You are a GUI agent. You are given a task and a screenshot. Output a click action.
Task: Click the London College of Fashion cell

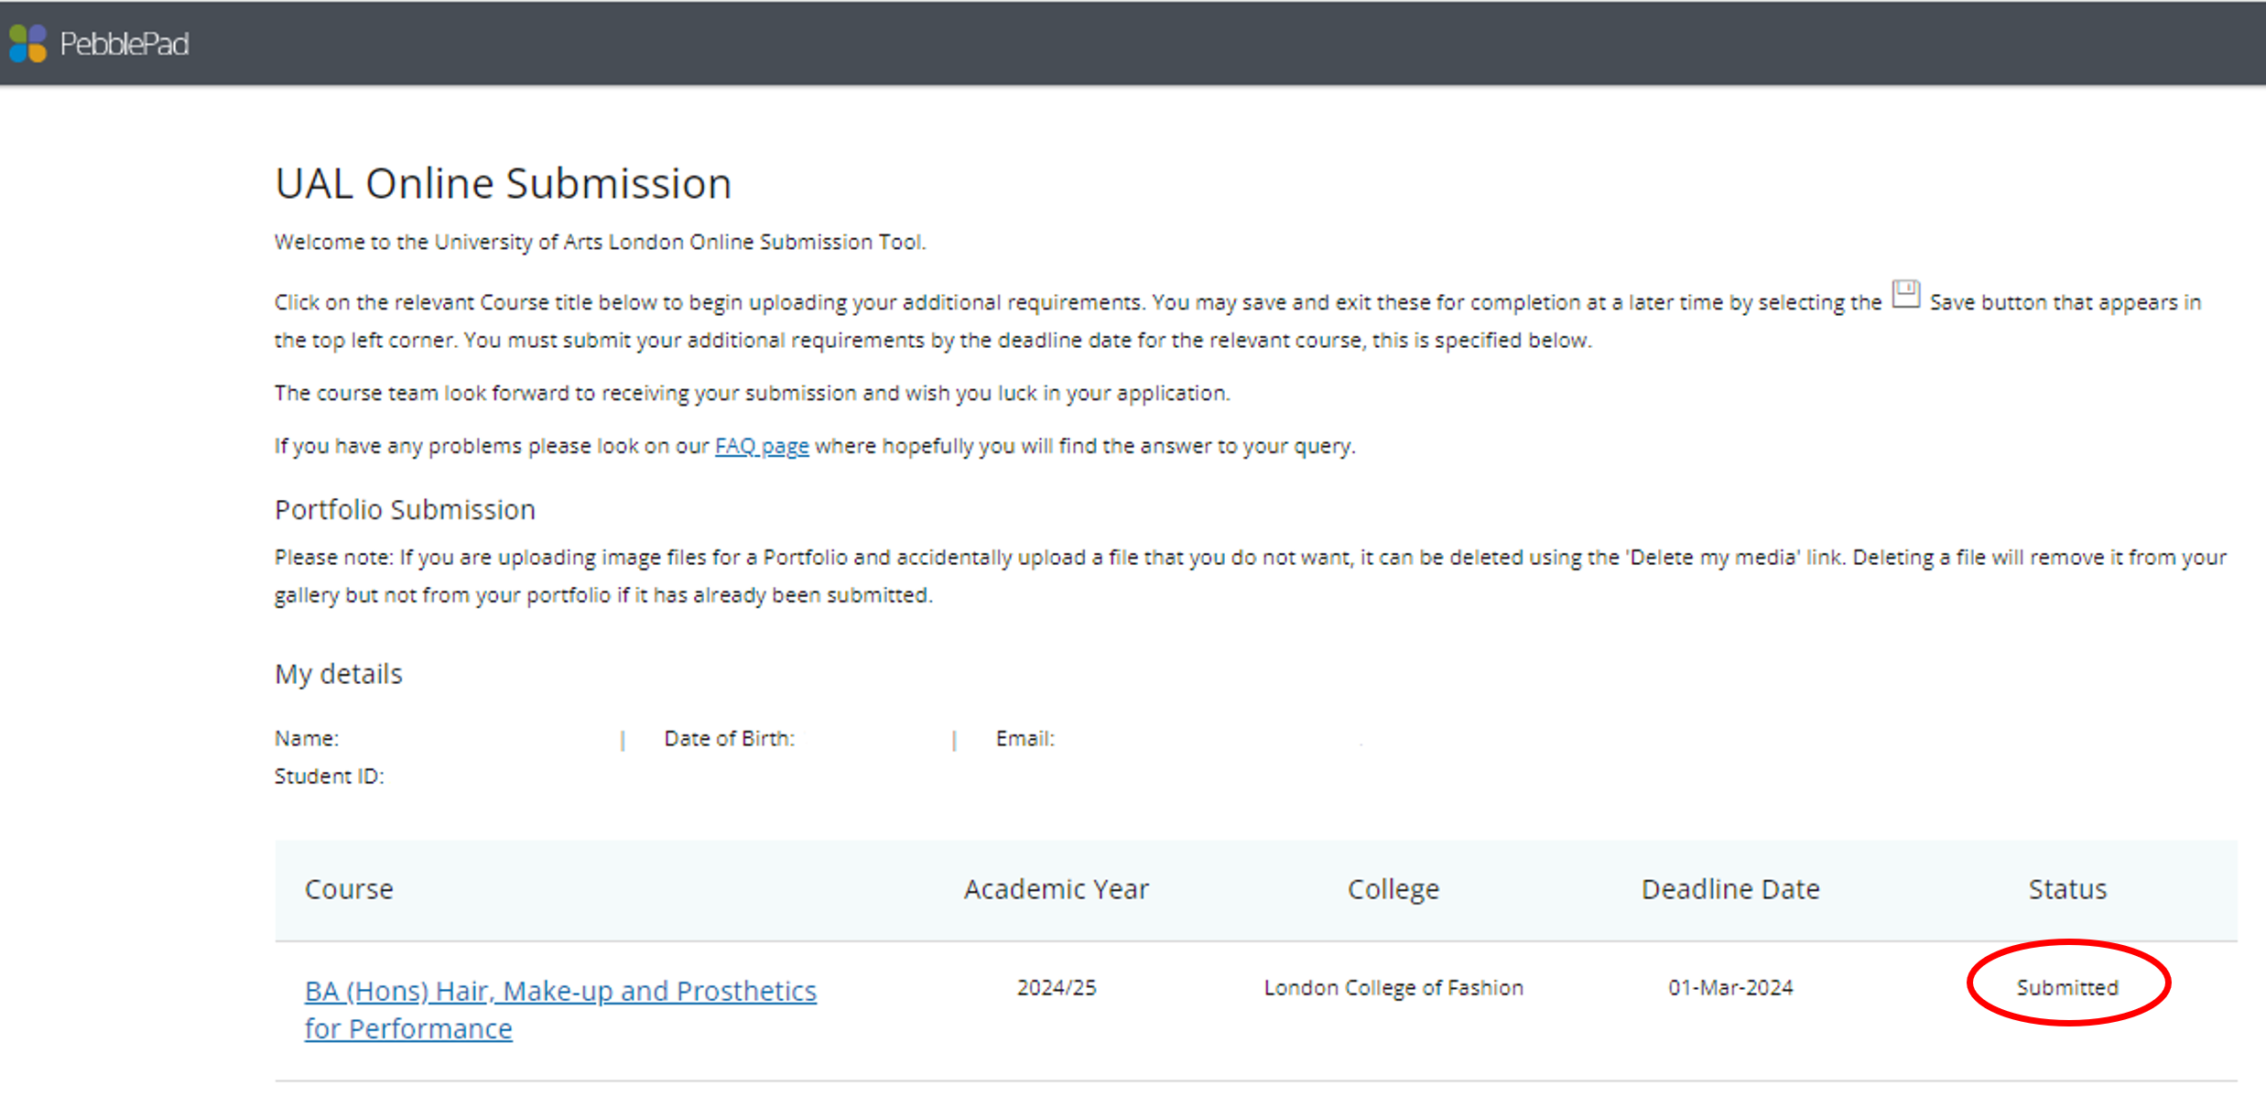pyautogui.click(x=1393, y=988)
